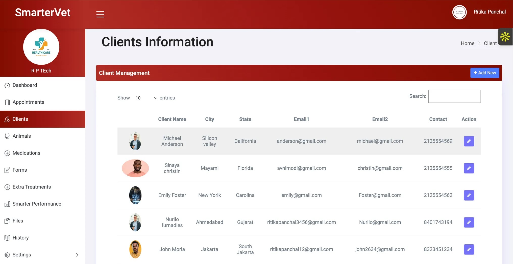Click into the Search input field
This screenshot has height=264, width=513.
(x=454, y=96)
